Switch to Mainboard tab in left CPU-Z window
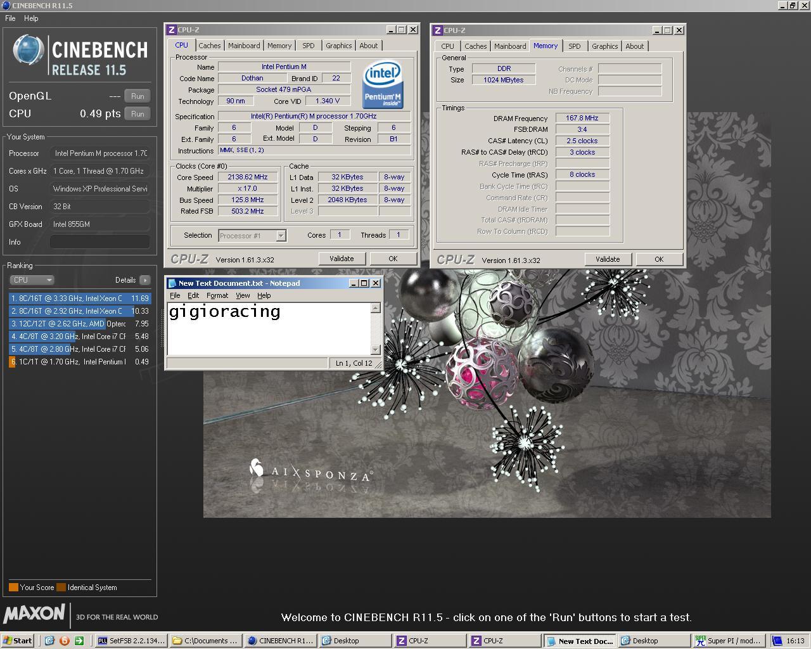This screenshot has height=649, width=811. tap(244, 46)
